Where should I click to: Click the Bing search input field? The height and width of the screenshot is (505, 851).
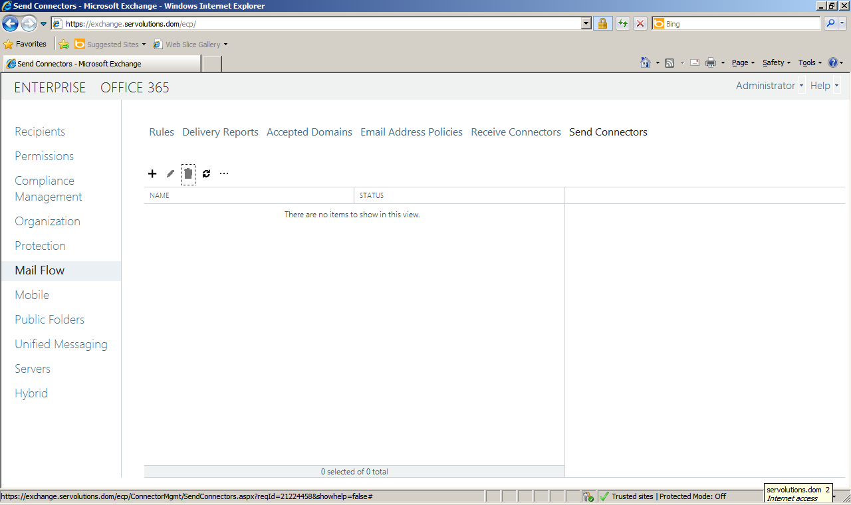coord(737,23)
